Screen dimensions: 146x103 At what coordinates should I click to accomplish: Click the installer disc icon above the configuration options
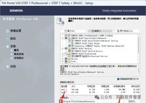click(60, 21)
